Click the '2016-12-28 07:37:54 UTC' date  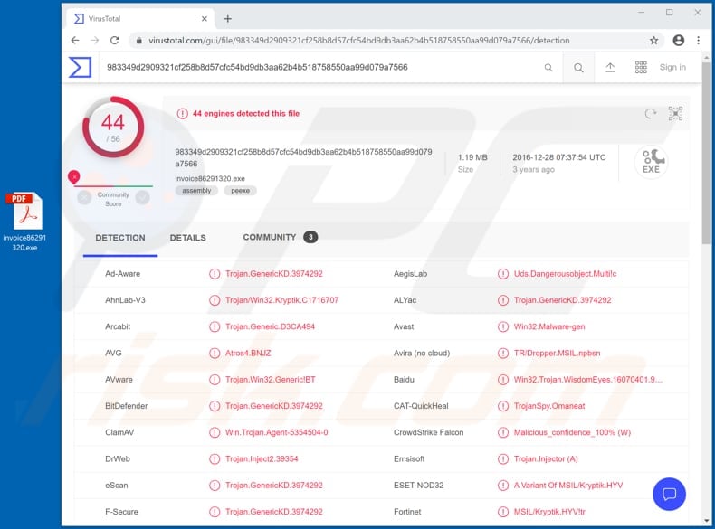click(x=559, y=157)
